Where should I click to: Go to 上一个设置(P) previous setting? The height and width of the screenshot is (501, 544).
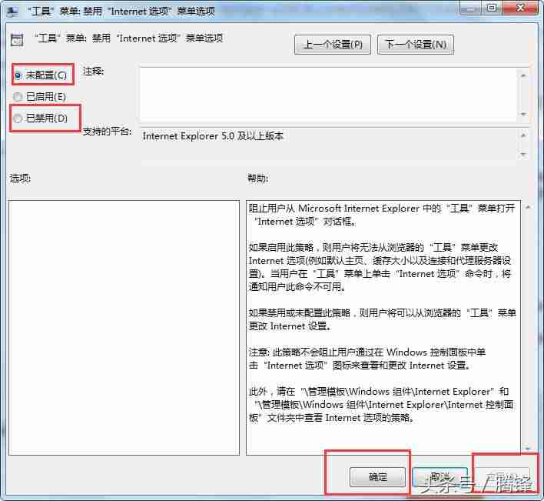[333, 45]
